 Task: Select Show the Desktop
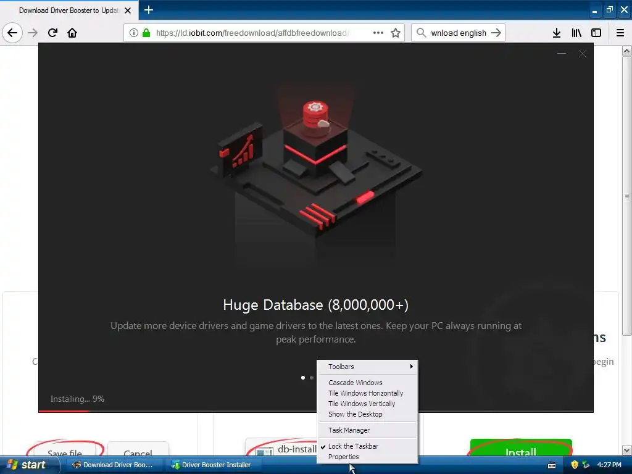click(x=355, y=414)
